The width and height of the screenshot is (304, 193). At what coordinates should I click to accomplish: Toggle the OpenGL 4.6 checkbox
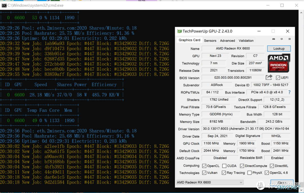point(267,173)
